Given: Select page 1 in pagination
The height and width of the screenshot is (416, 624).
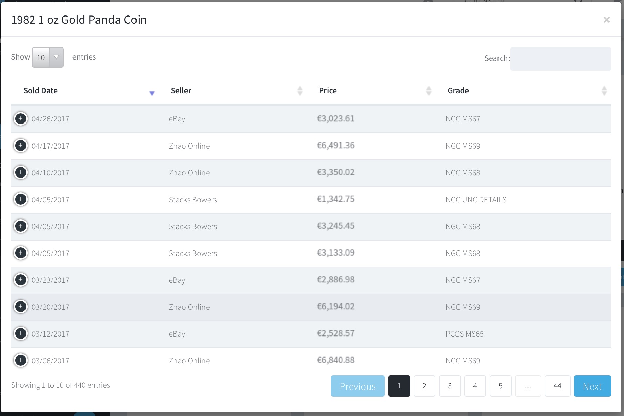Looking at the screenshot, I should pyautogui.click(x=399, y=386).
